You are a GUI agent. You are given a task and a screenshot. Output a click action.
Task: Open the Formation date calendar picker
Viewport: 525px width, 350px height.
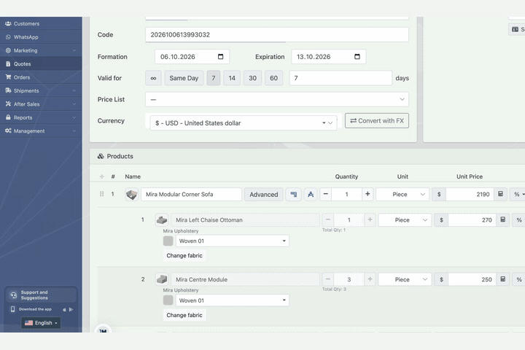(x=220, y=57)
